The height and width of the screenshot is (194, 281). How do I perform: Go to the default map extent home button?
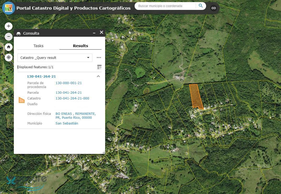pos(9,47)
